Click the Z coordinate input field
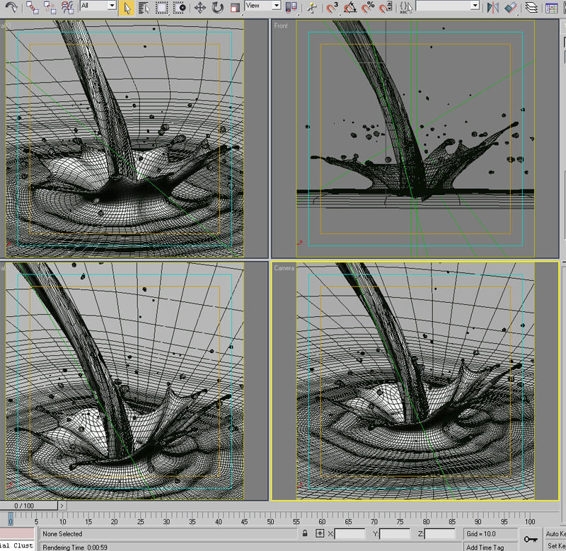This screenshot has height=551, width=566. click(x=439, y=534)
